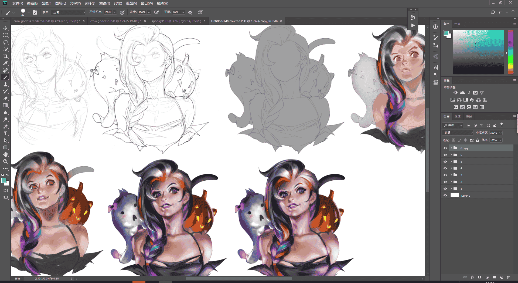
Task: Hide layer group 5
Action: coord(445,161)
